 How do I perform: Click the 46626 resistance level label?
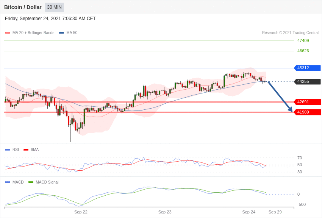(x=303, y=51)
